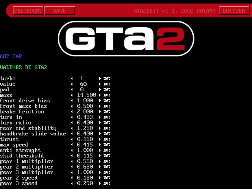Reset mass using its DF button
This screenshot has height=189, width=252.
click(107, 95)
